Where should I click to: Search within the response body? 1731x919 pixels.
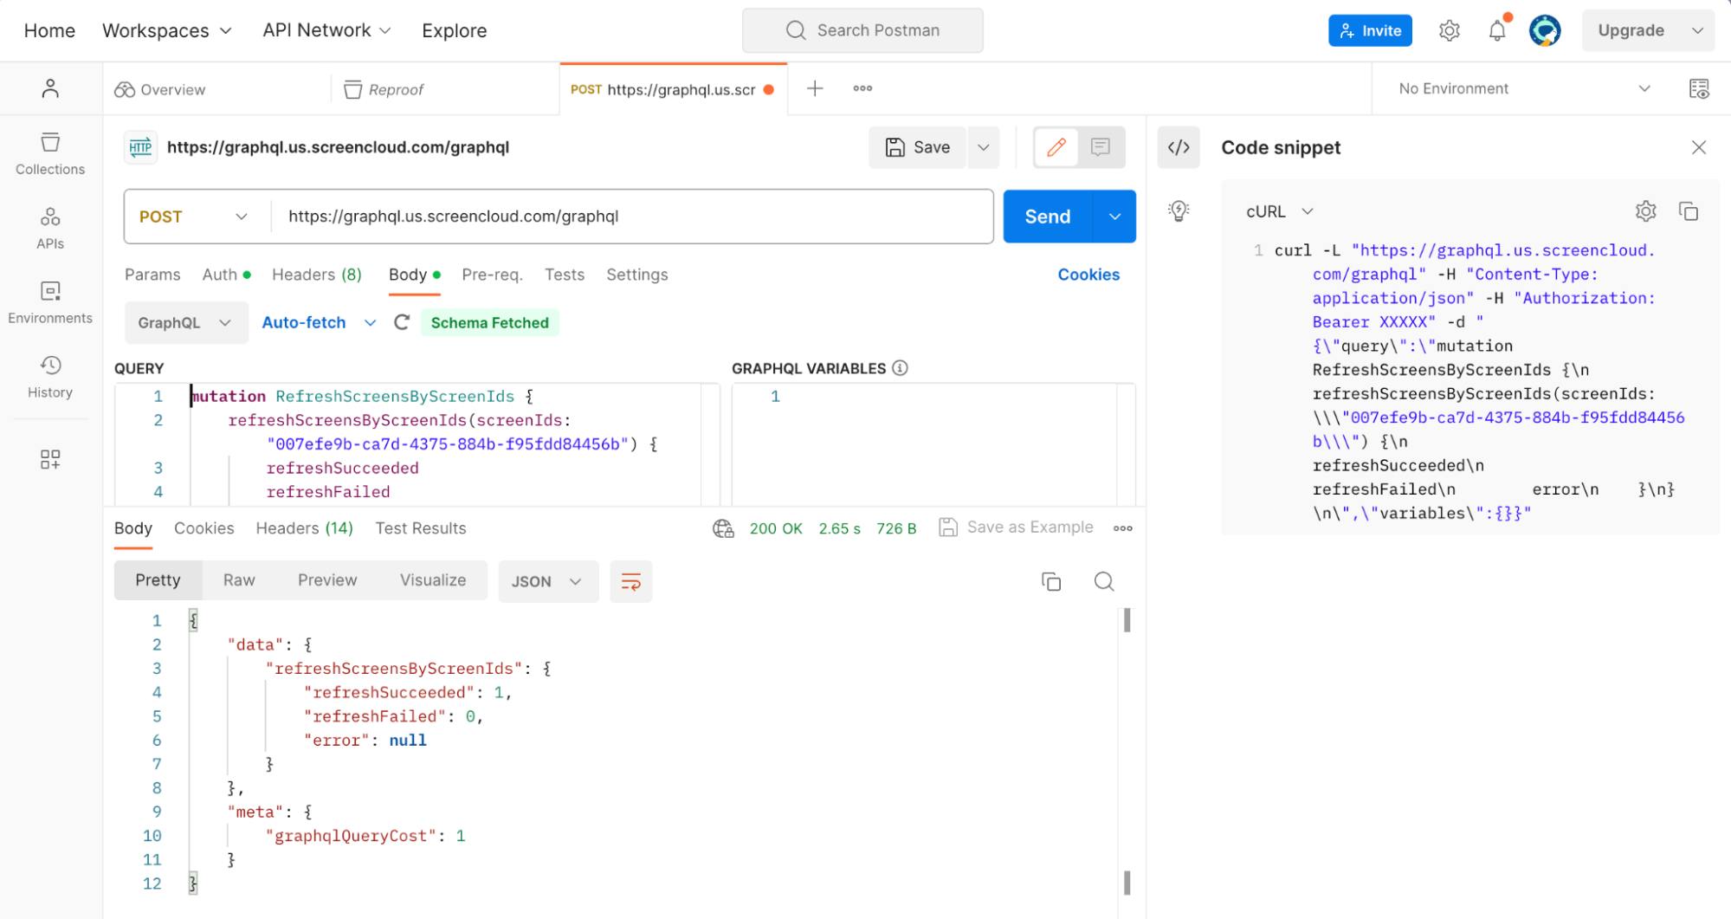click(x=1104, y=581)
